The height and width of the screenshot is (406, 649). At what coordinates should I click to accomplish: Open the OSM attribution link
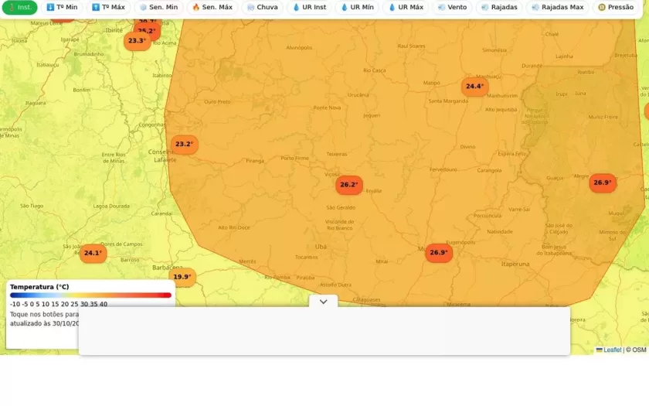[638, 350]
